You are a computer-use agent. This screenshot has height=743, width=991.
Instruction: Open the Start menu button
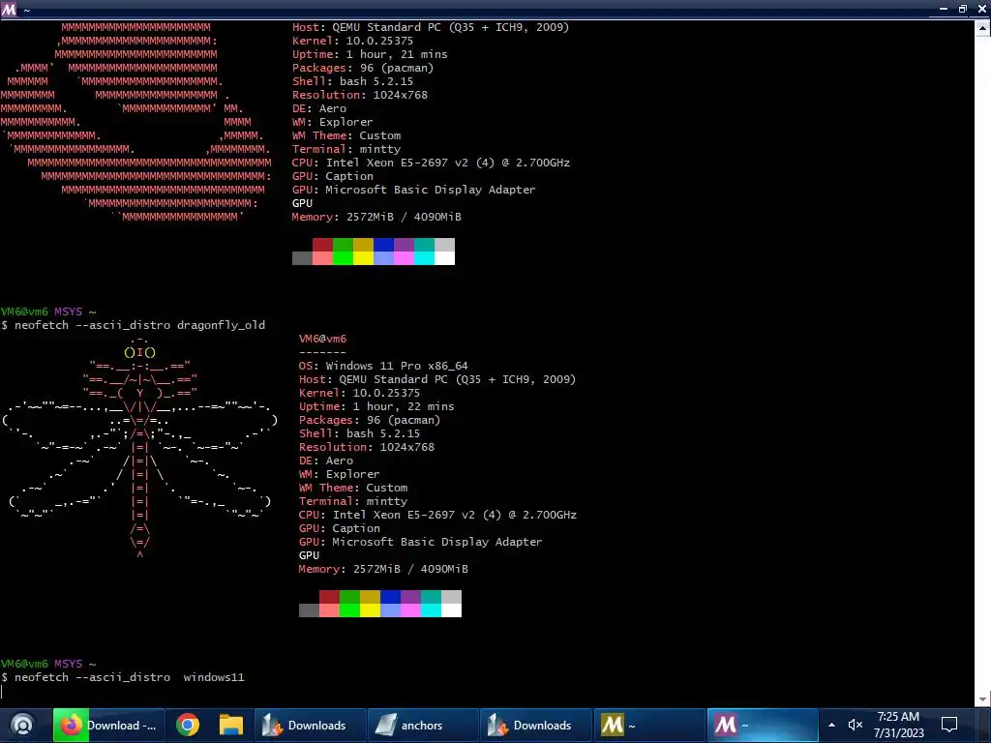pyautogui.click(x=23, y=725)
